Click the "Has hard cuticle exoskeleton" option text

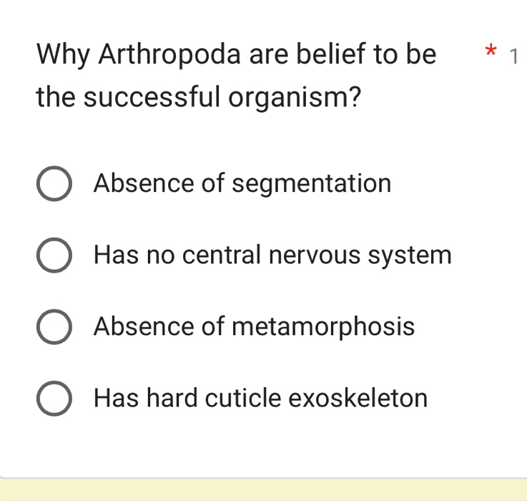pos(261,399)
